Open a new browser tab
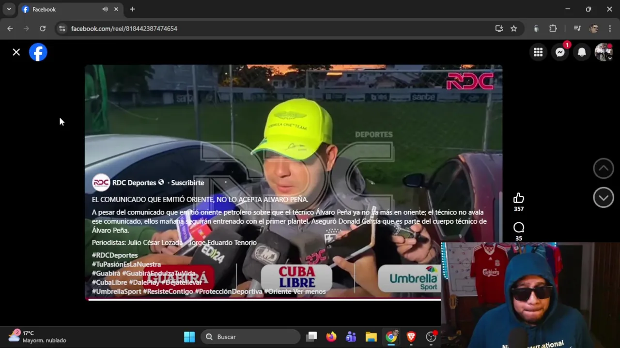Screen dimensions: 620x348 tap(132, 9)
